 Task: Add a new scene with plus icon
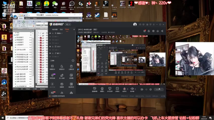[74, 29]
